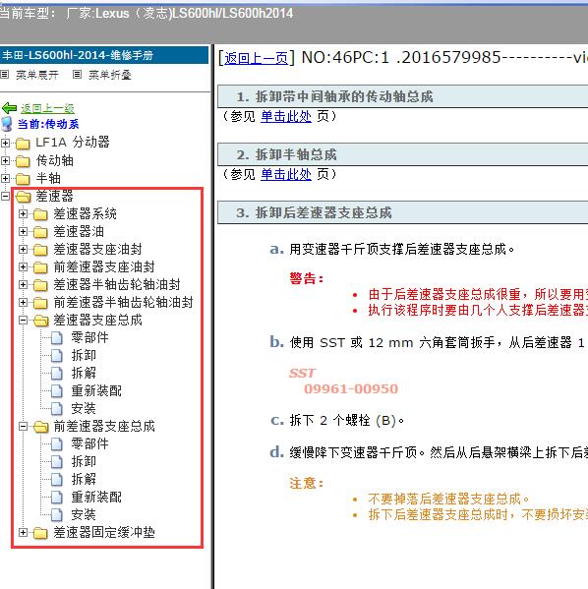Viewport: 588px width, 589px height.
Task: Expand the 前差速器半轴齿轮轴油封 node
Action: coord(23,302)
